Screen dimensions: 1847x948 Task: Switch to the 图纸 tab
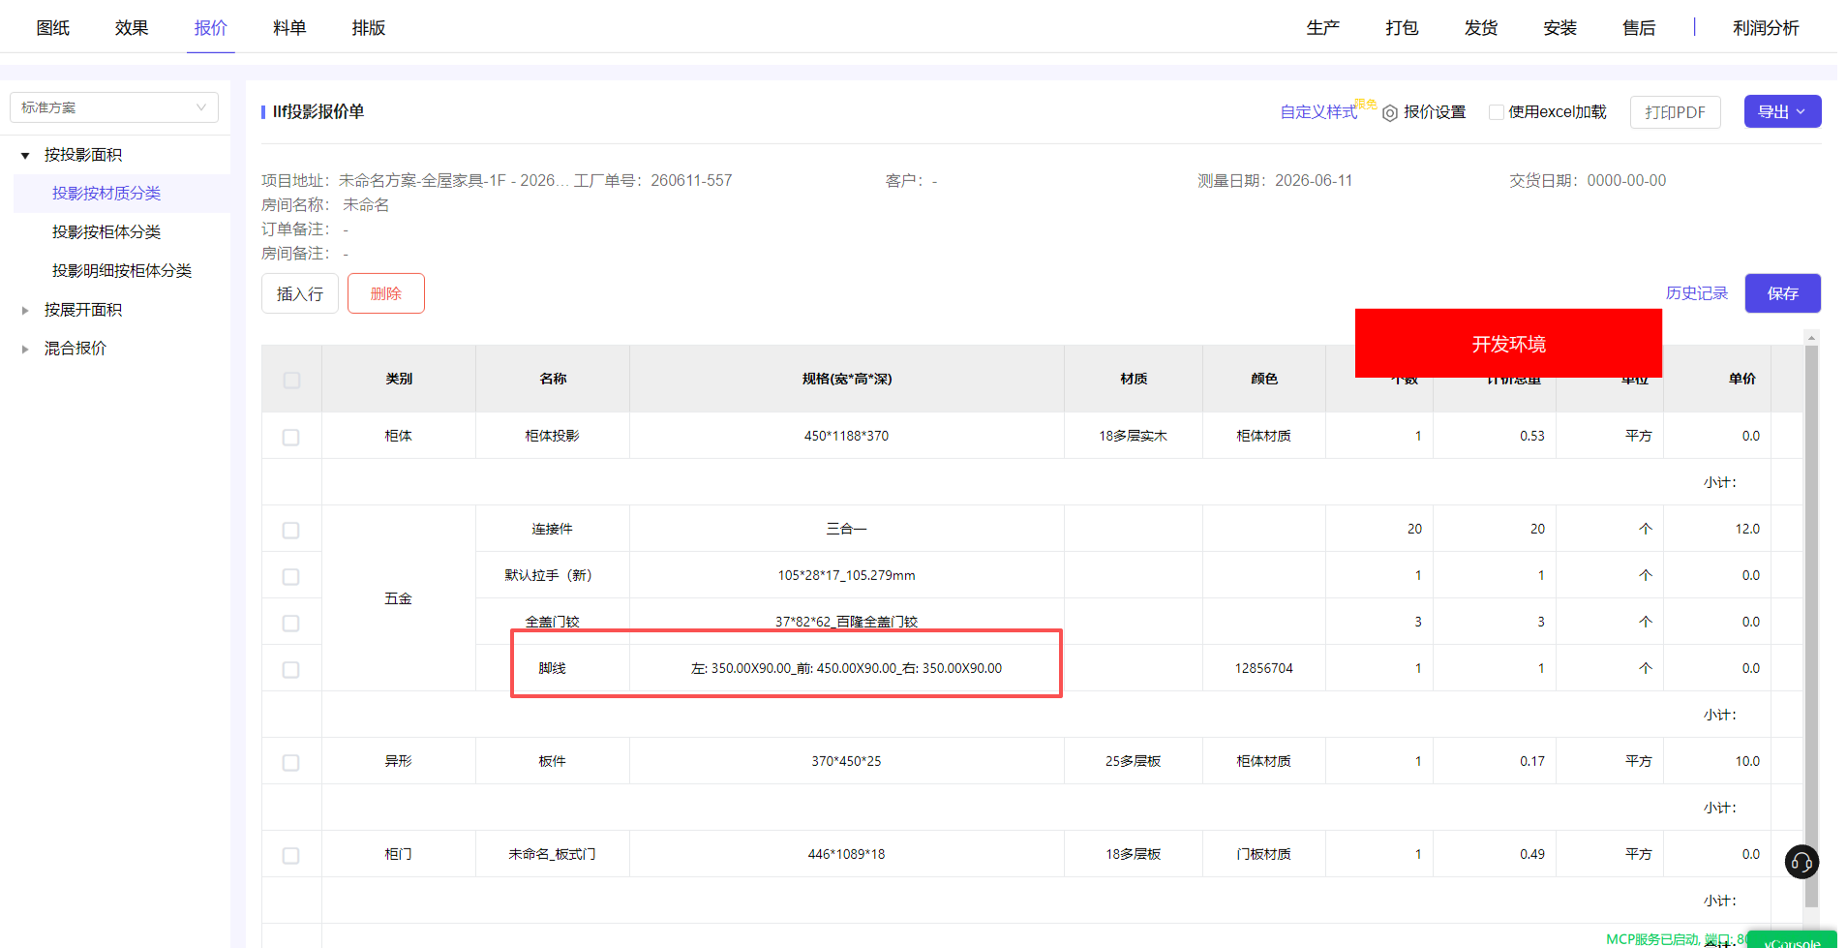coord(53,28)
